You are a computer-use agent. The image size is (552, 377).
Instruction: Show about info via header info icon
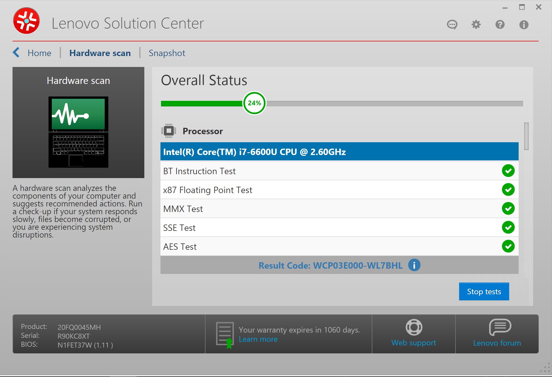pos(524,25)
